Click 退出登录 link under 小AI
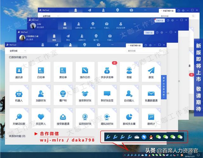 click(x=40, y=27)
